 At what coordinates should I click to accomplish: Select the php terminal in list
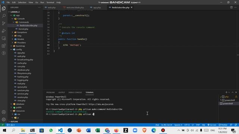(227, 97)
